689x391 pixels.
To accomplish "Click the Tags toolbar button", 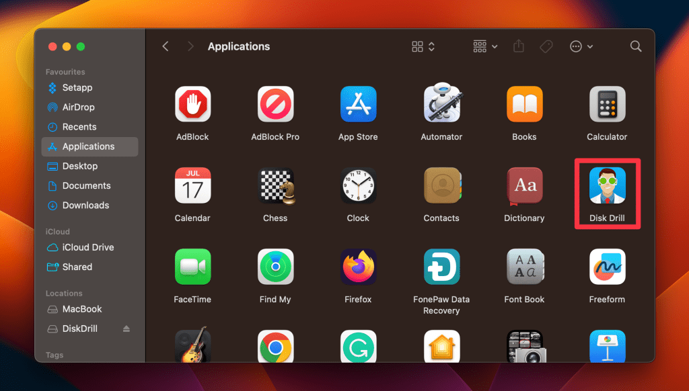I will click(546, 46).
